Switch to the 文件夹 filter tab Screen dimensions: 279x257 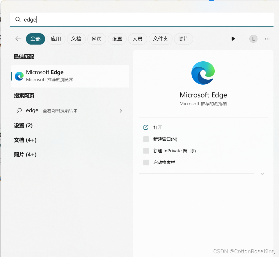(x=161, y=39)
